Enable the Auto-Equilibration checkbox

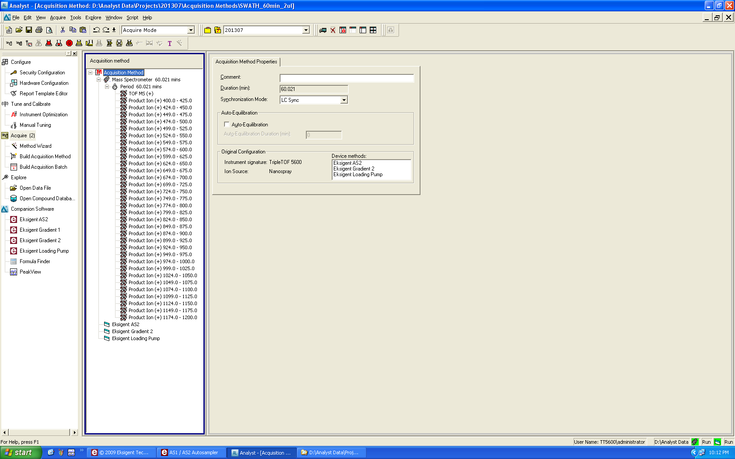pos(227,125)
